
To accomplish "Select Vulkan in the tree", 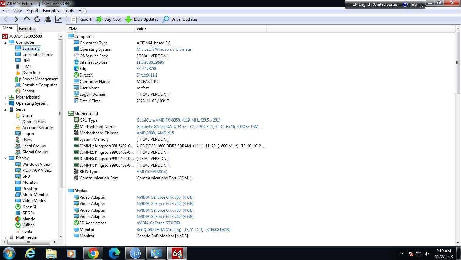I will coord(28,225).
